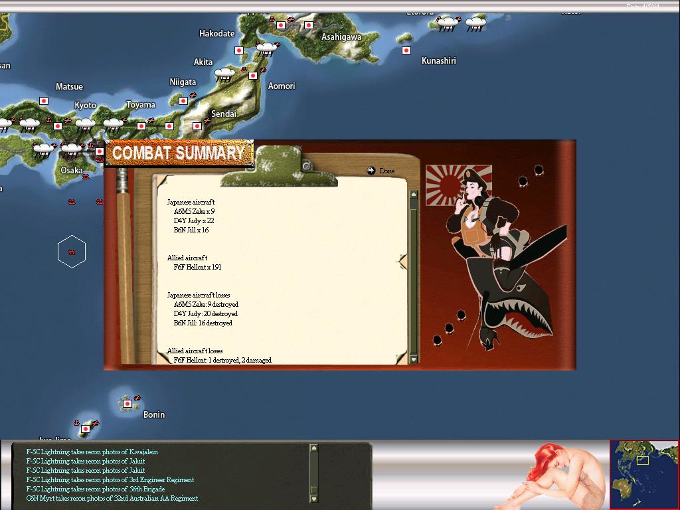
Task: Click down arrow of message log scrollbar
Action: [314, 499]
